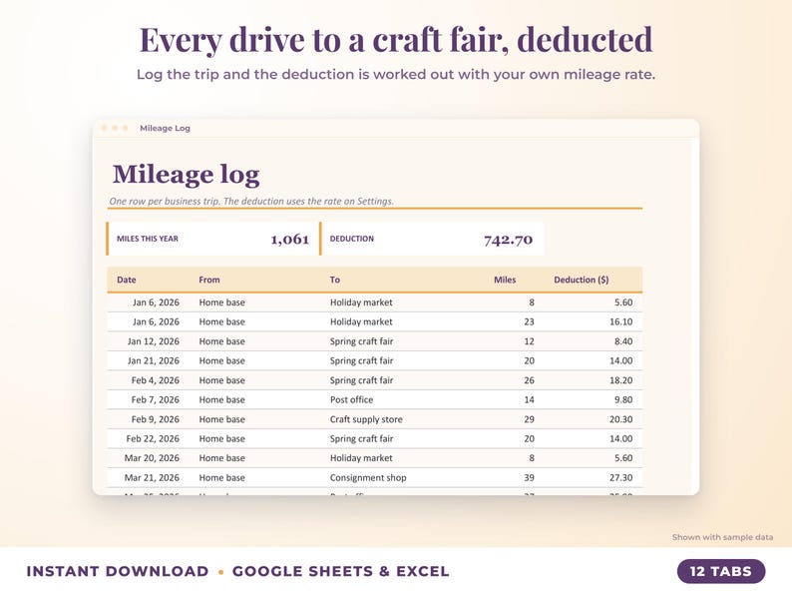Click the 'GOOGLE SHEETS & EXCEL' footer text
Screen dimensions: 792x595
(340, 571)
